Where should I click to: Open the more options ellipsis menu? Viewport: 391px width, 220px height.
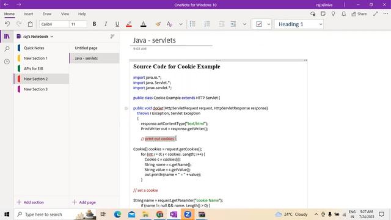coord(386,14)
